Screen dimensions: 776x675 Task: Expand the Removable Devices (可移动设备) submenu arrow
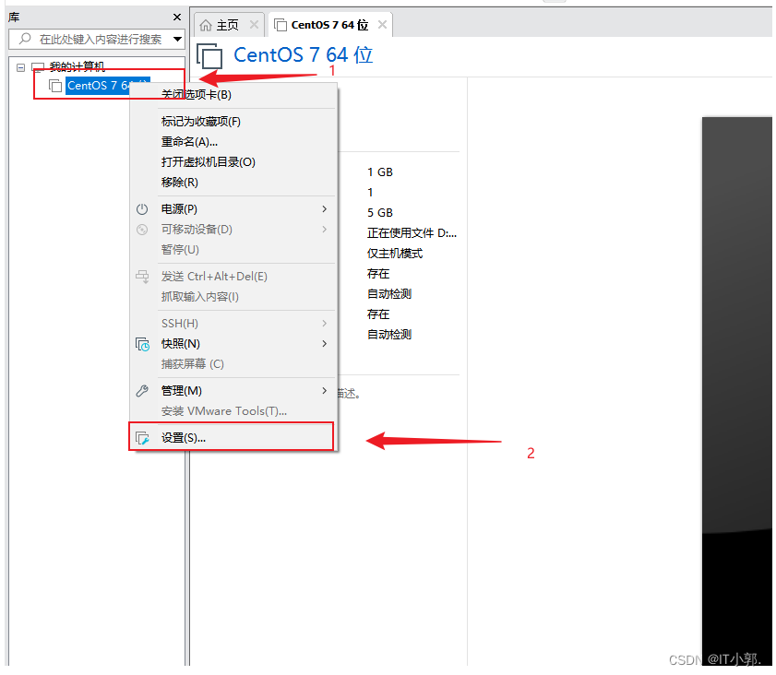[x=325, y=229]
